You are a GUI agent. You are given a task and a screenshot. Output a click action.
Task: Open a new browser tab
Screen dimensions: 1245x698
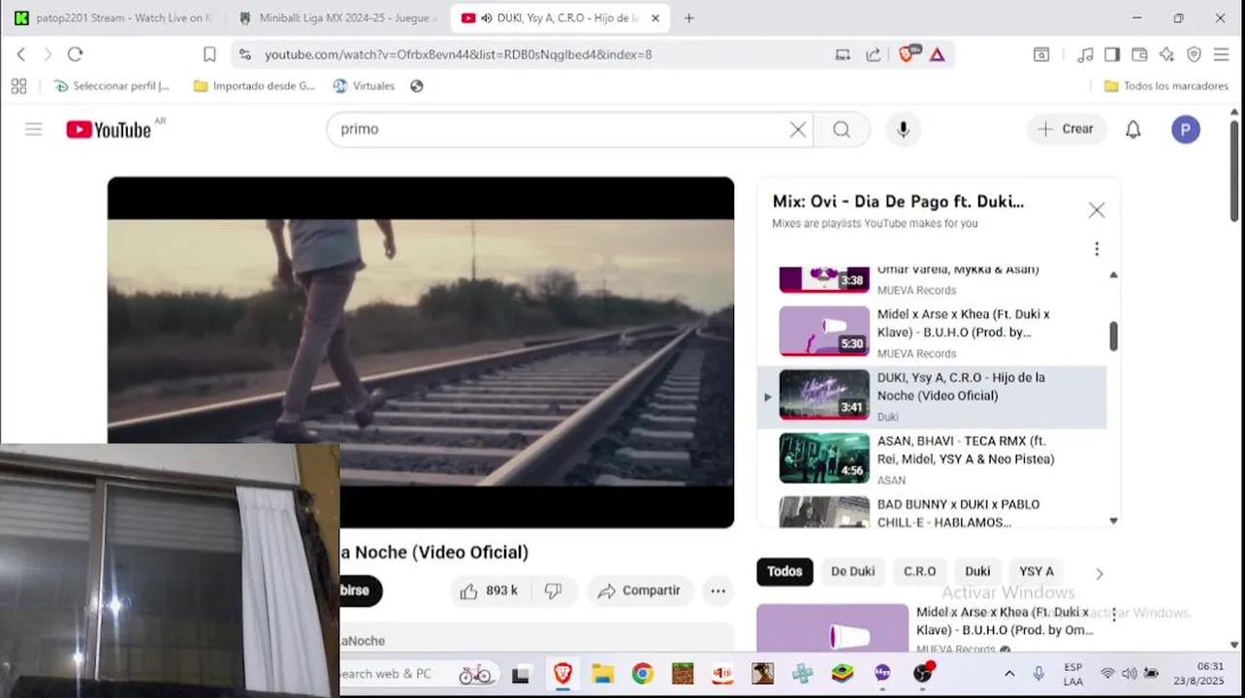688,17
